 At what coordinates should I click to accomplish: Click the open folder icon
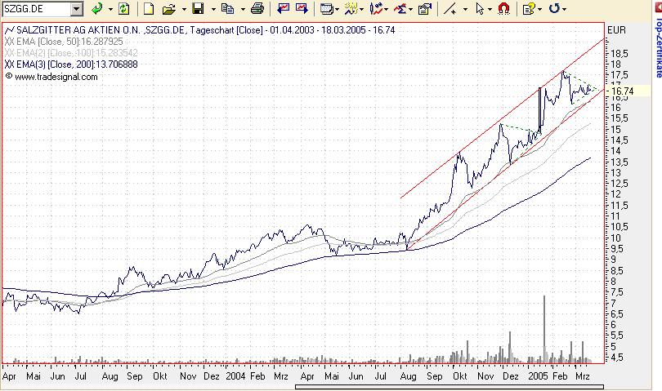coord(169,8)
